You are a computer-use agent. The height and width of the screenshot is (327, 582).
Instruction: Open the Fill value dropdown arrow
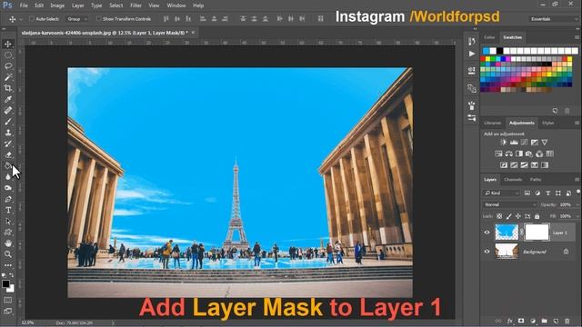point(577,216)
